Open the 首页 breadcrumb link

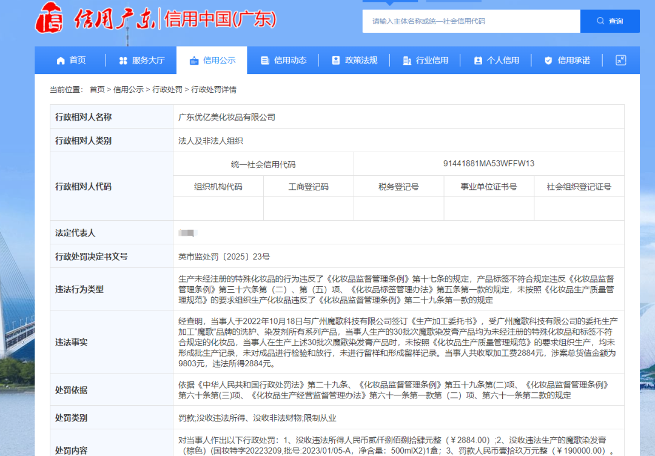pos(97,90)
